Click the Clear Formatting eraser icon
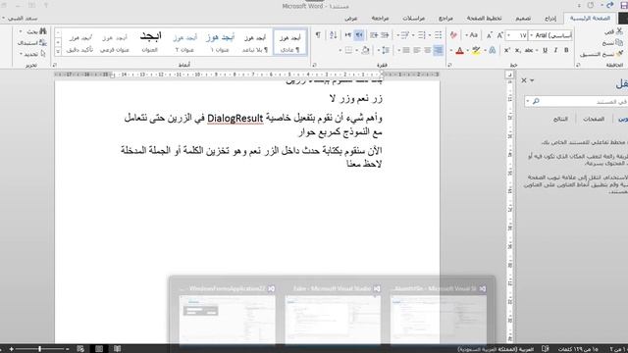The image size is (628, 353). coord(453,35)
